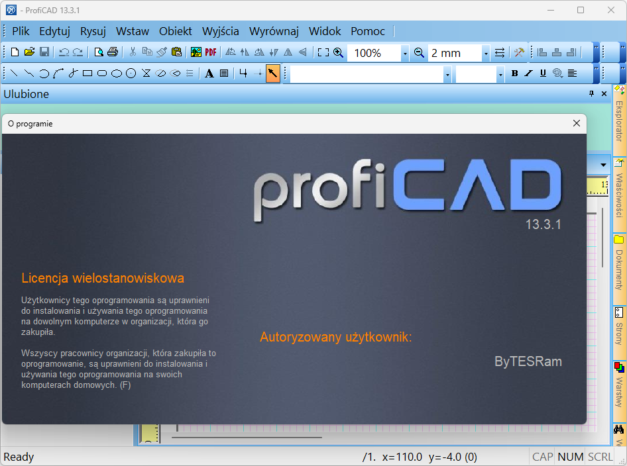Print the document with the printer icon
627x466 pixels.
[113, 52]
